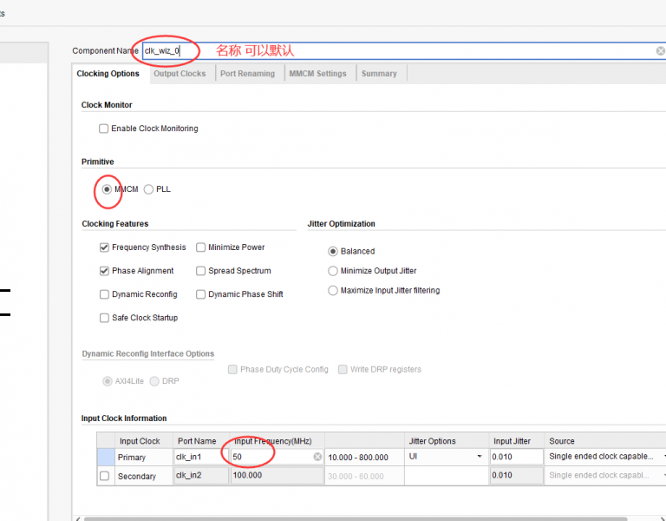
Task: Switch to the Output Clocks tab
Action: [180, 74]
